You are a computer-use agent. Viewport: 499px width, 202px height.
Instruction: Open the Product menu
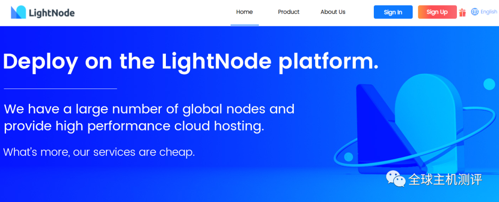289,12
